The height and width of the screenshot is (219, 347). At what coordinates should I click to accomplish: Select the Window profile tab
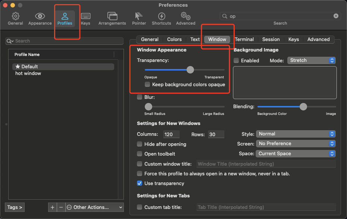[x=217, y=40]
